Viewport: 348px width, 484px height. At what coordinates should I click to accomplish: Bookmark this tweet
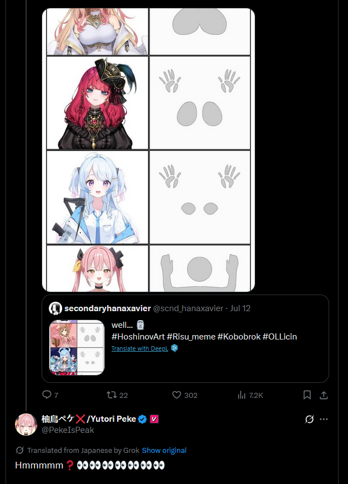click(307, 395)
